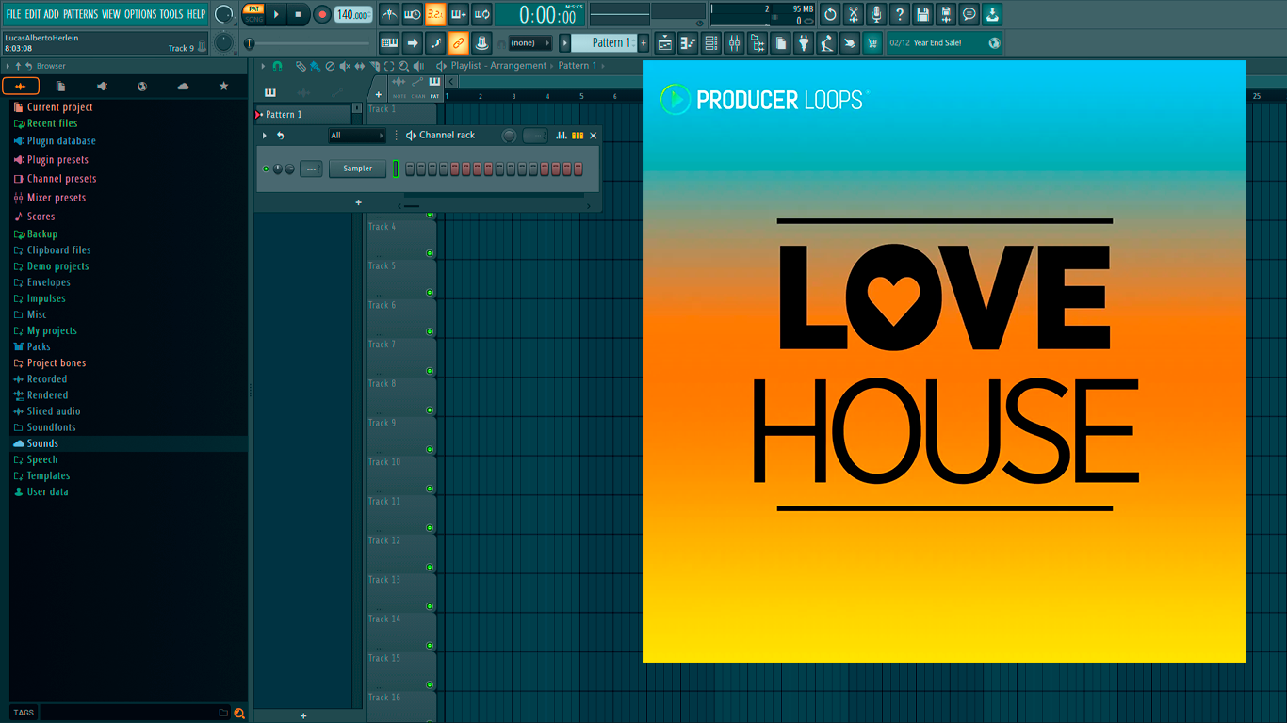Open the browser options arrow
Viewport: 1287px width, 723px height.
click(8, 66)
